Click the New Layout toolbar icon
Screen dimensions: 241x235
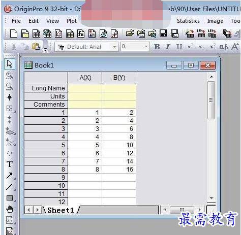92,33
